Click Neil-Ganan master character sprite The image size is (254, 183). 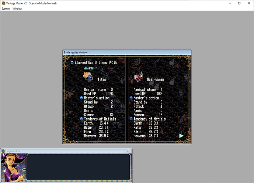click(139, 77)
